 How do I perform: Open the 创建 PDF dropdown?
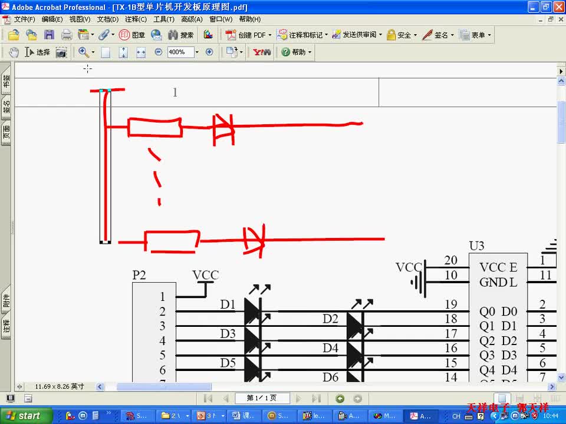248,35
